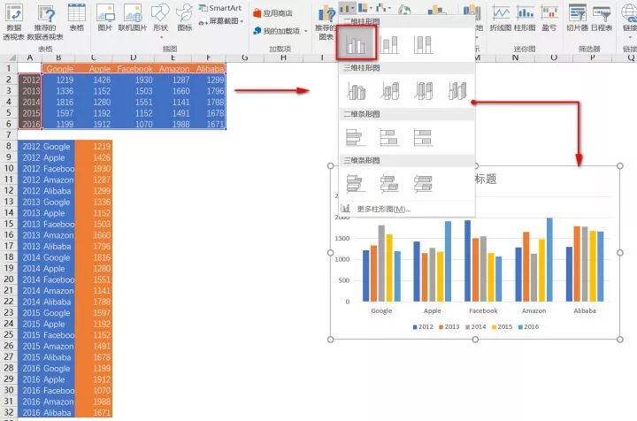Insert a picture from file (图片)
Viewport: 637px width, 421px height.
[x=104, y=19]
